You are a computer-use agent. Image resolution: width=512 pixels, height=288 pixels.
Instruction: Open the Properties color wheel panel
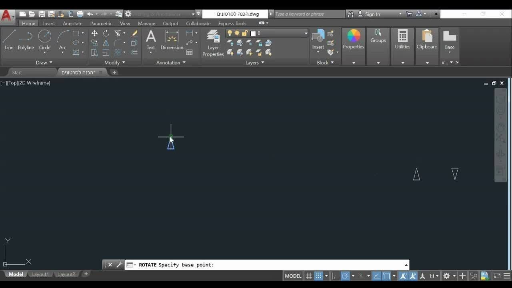click(354, 39)
